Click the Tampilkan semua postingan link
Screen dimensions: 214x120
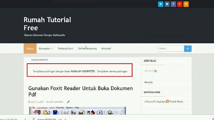click(112, 71)
